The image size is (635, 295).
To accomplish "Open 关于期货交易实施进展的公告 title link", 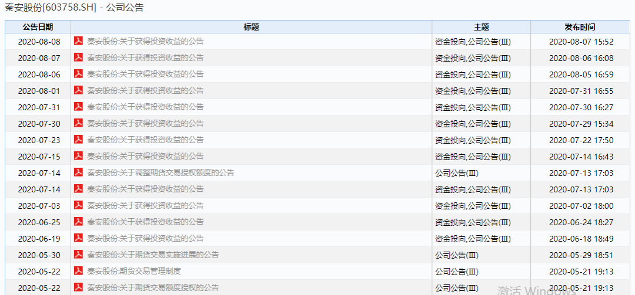I will 153,255.
